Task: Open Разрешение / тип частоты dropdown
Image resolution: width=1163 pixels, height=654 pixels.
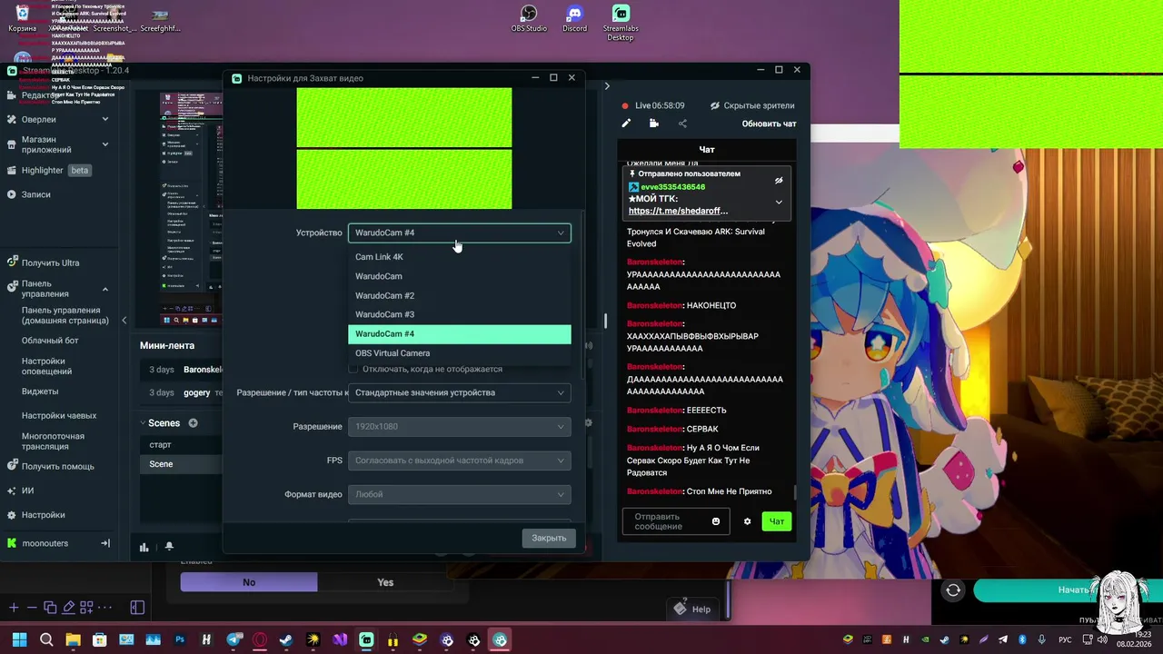Action: point(460,392)
